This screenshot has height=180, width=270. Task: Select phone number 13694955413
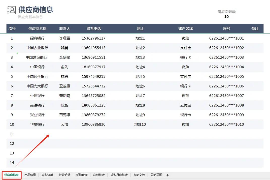[93, 48]
